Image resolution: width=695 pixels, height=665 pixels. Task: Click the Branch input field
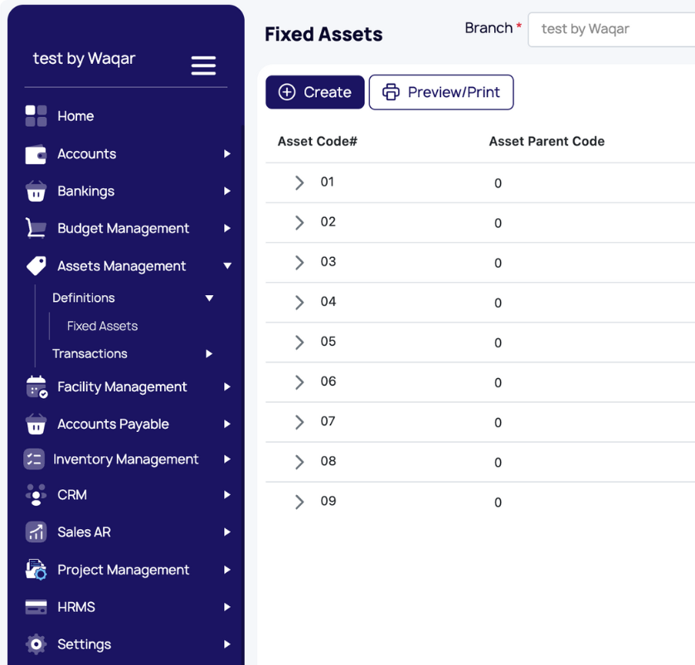pyautogui.click(x=612, y=29)
